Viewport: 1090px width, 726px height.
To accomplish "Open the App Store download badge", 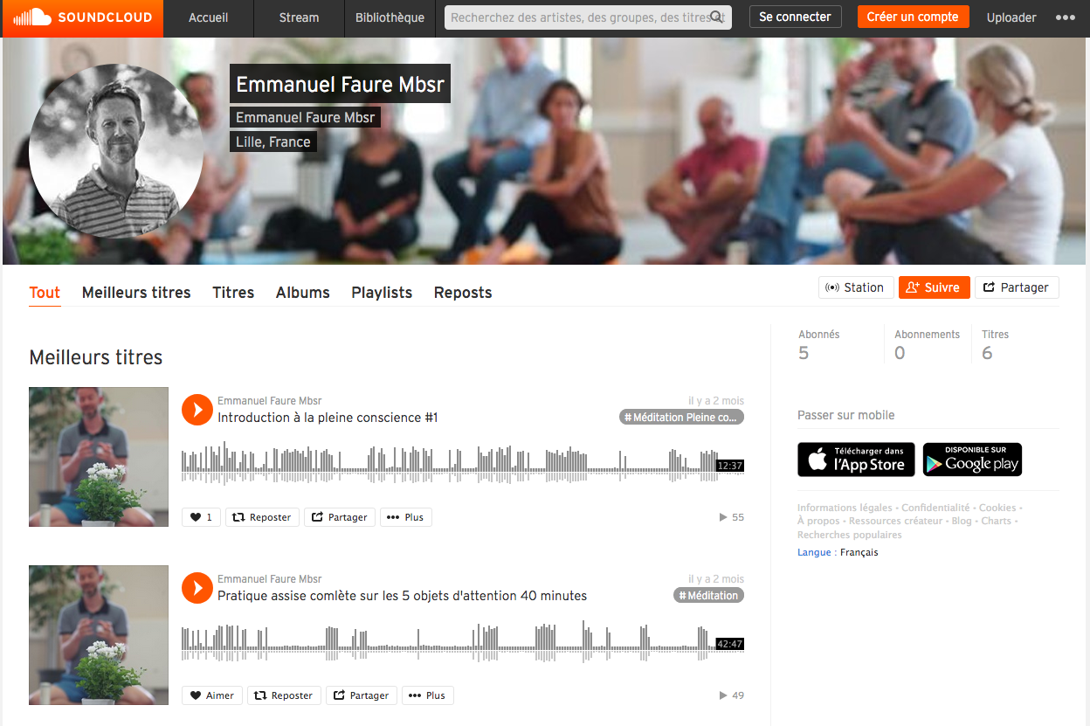I will [x=856, y=460].
